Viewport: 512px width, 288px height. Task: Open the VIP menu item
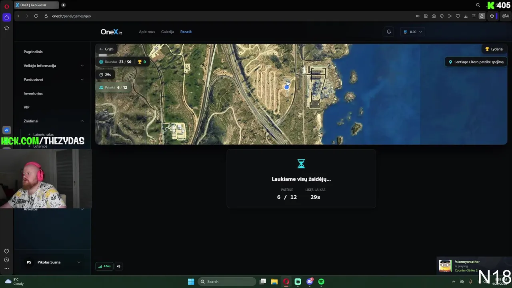(x=26, y=107)
